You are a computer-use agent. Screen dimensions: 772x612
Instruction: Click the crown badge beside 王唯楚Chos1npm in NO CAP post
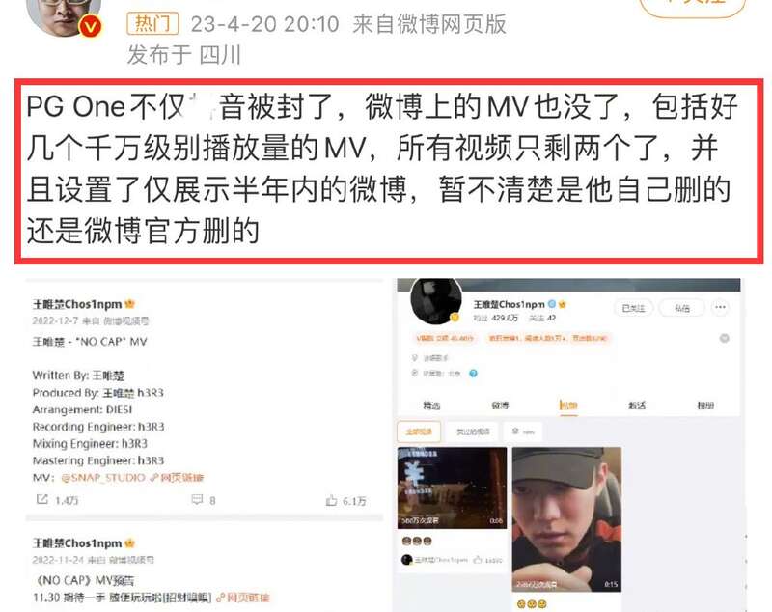pos(130,304)
